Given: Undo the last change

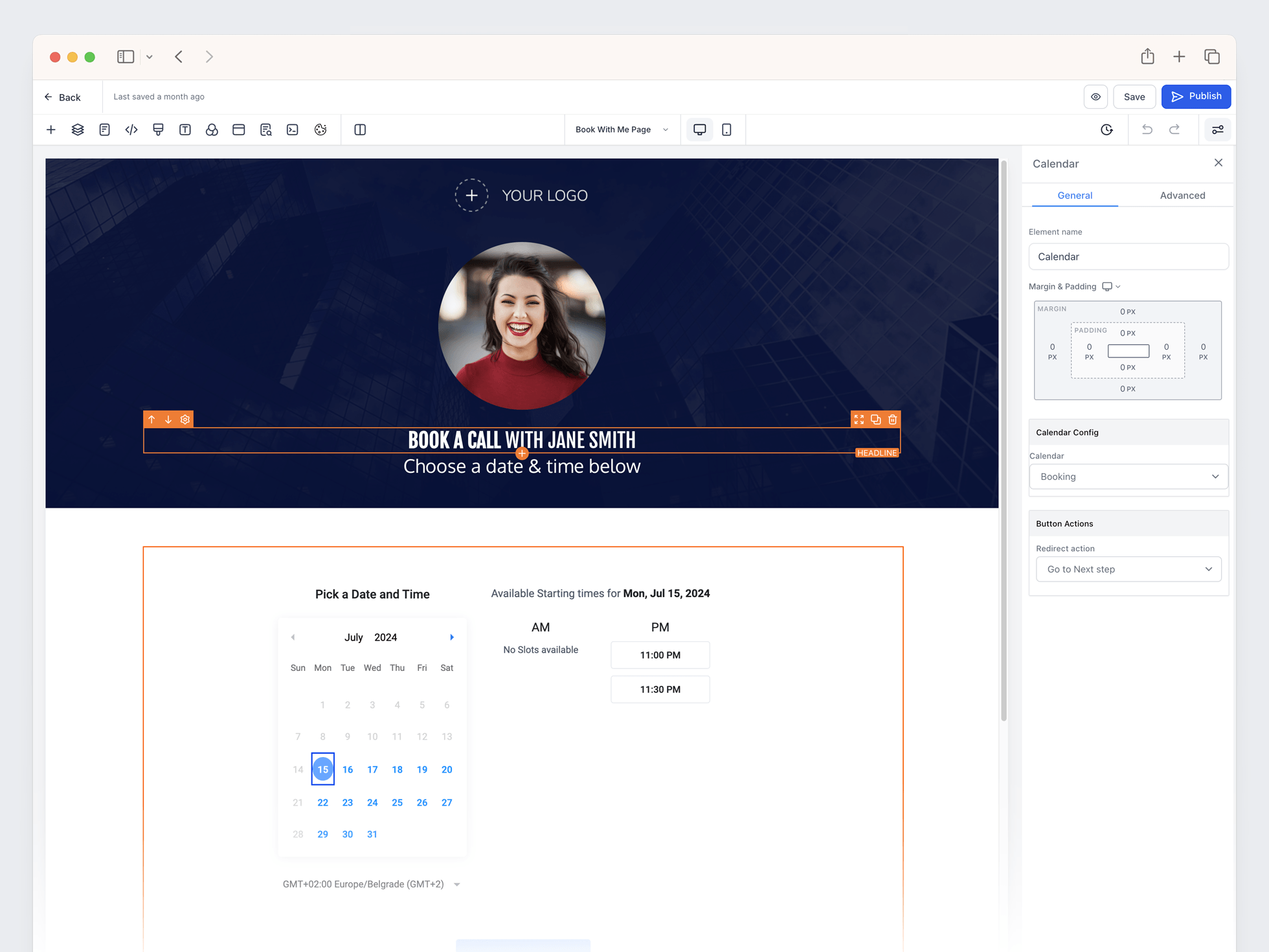Looking at the screenshot, I should [1147, 130].
